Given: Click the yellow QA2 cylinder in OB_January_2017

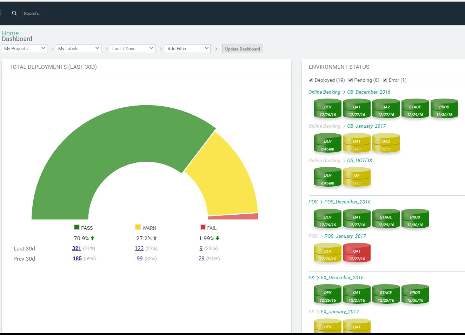Looking at the screenshot, I should [x=386, y=143].
